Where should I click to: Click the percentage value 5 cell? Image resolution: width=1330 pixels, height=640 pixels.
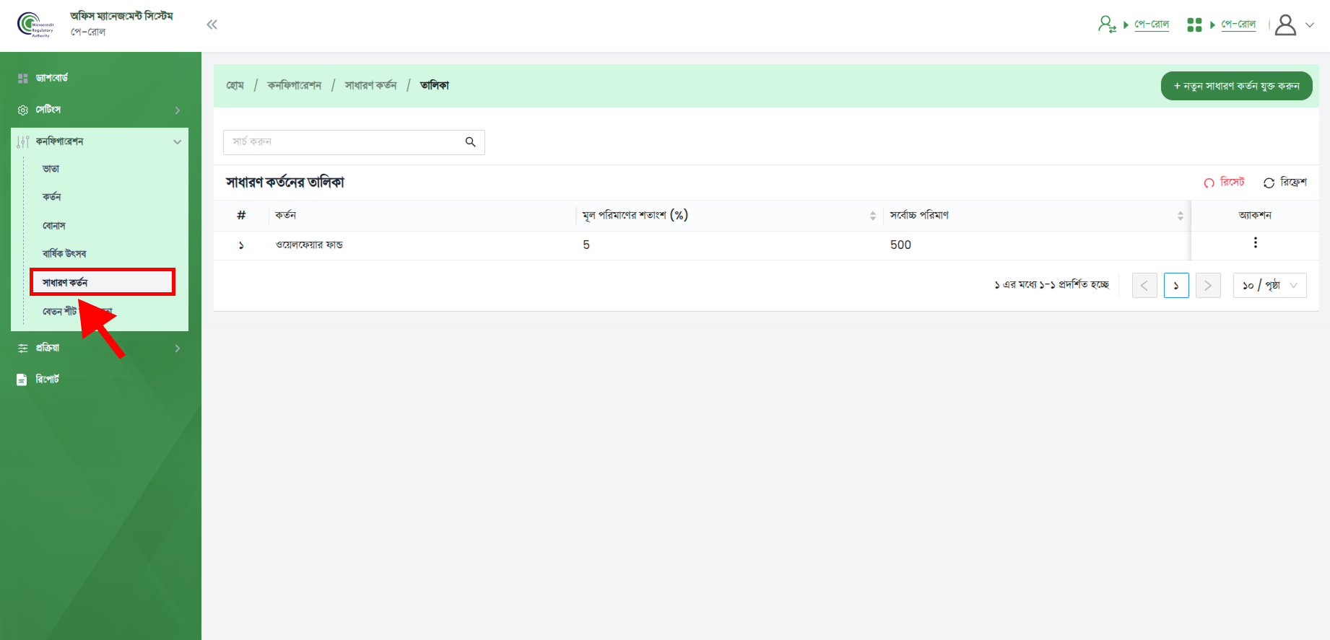(x=586, y=245)
